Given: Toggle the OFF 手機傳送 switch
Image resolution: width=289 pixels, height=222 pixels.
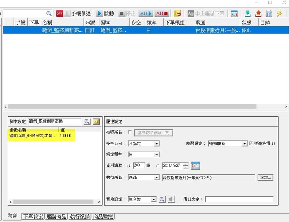Looking at the screenshot, I should (63, 13).
